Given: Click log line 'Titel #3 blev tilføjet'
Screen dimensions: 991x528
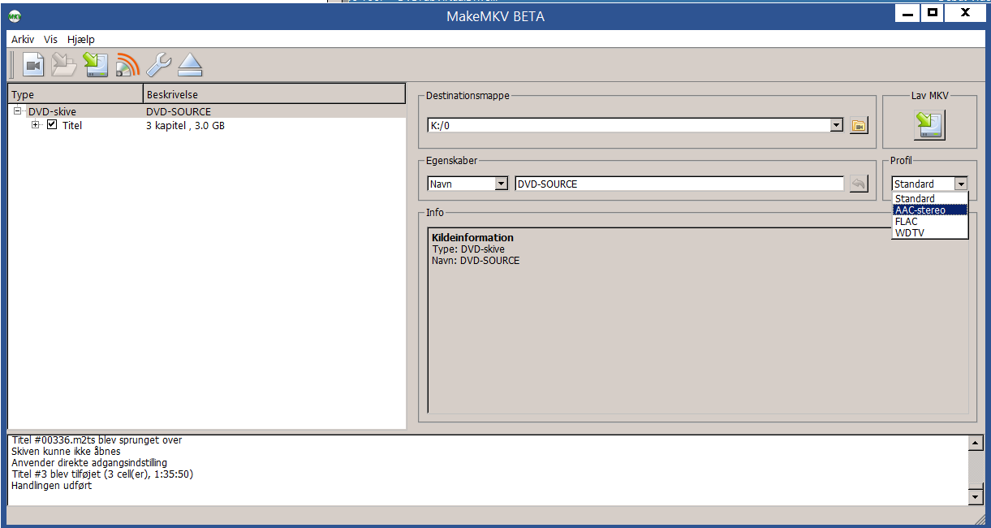Looking at the screenshot, I should click(x=102, y=474).
